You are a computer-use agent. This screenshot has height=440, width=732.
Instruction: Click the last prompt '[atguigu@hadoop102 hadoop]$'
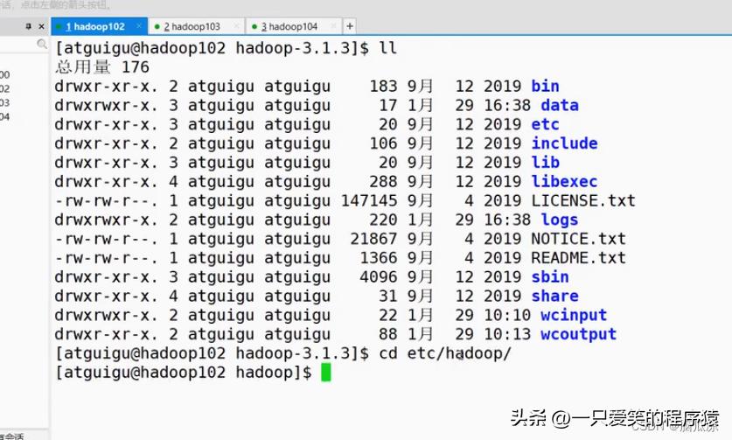pos(184,373)
